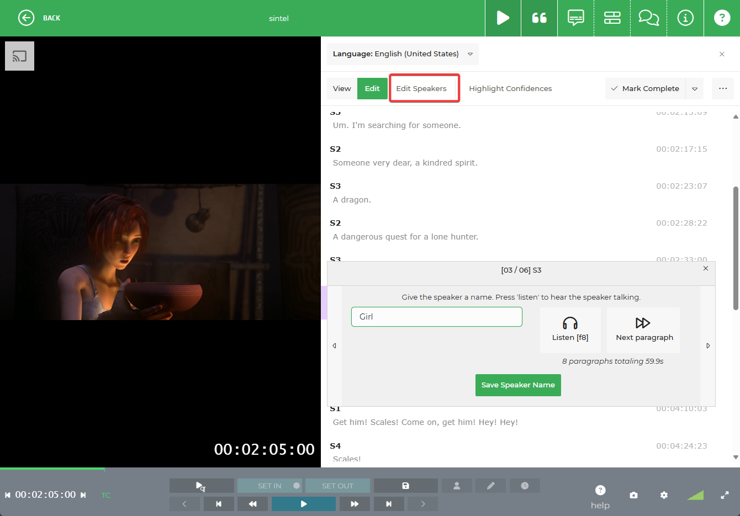
Task: Open the info icon in the header
Action: (685, 18)
